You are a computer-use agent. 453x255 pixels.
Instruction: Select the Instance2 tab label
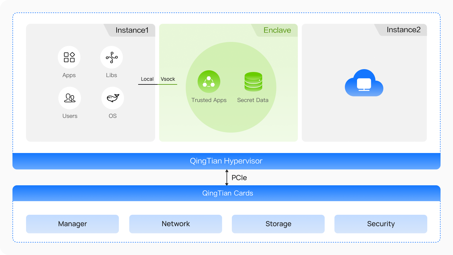click(403, 30)
